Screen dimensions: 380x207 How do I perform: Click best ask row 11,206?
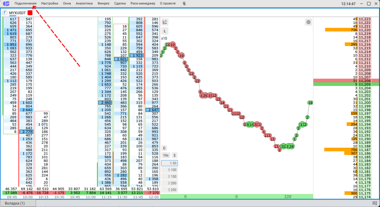[347, 81]
